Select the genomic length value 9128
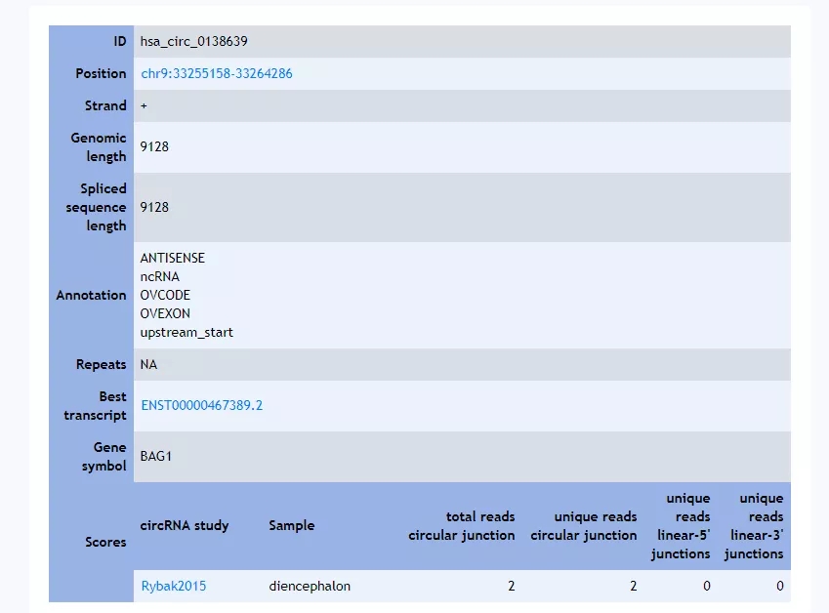Image resolution: width=829 pixels, height=613 pixels. tap(154, 147)
